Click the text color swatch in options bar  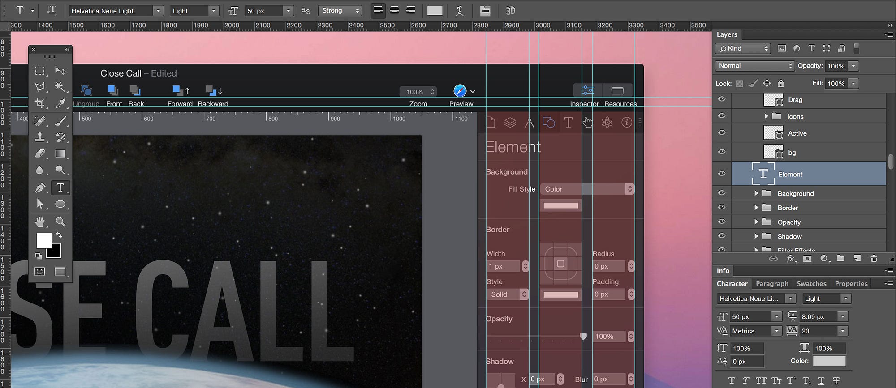click(x=435, y=11)
